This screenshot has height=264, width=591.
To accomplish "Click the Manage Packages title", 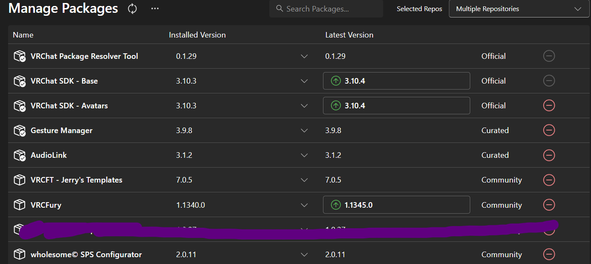I will 63,8.
